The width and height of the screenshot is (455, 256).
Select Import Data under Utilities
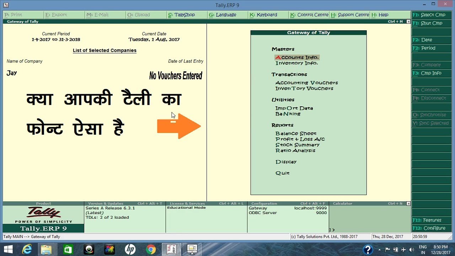point(294,108)
